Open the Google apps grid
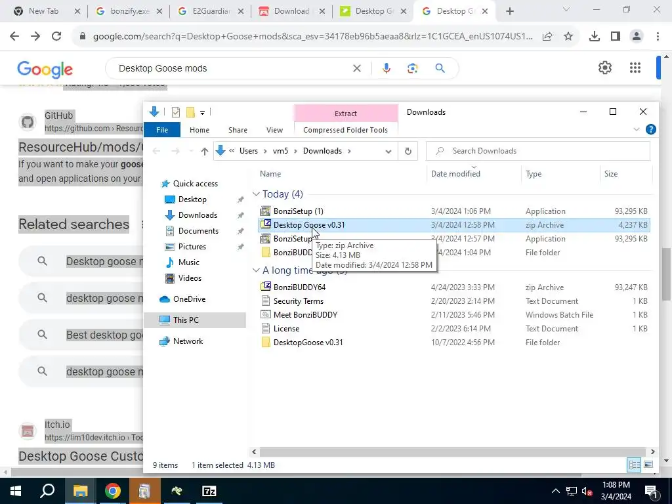The image size is (672, 504). tap(635, 68)
